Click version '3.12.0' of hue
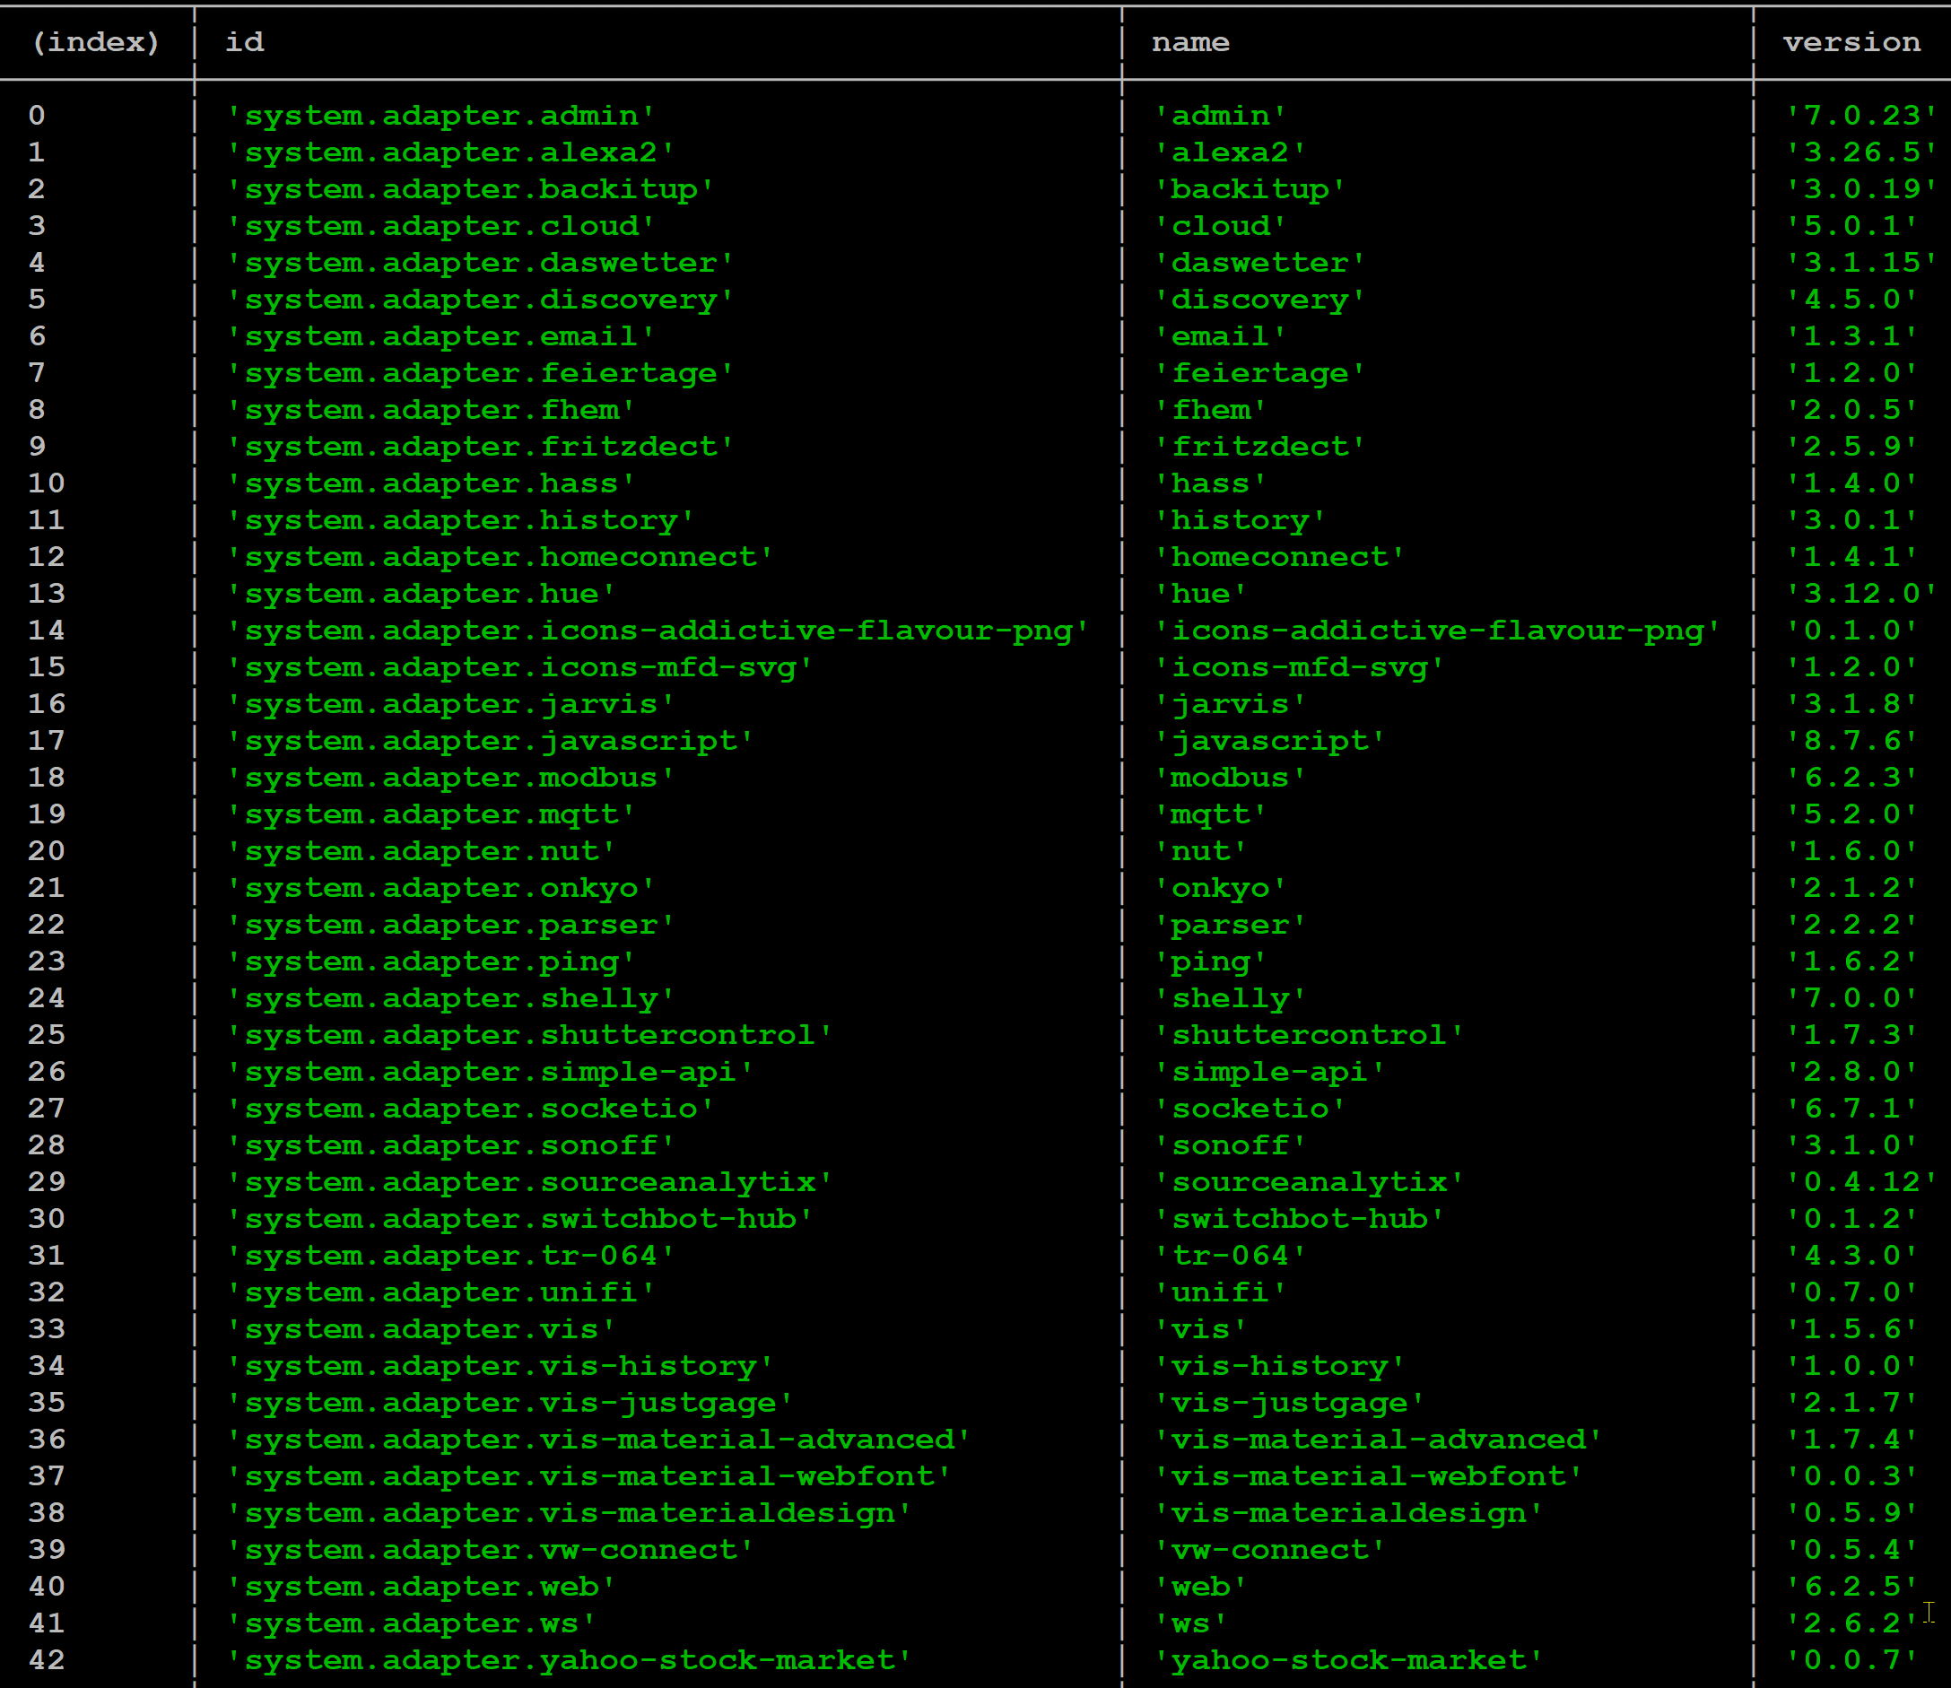The height and width of the screenshot is (1688, 1951). (x=1860, y=595)
